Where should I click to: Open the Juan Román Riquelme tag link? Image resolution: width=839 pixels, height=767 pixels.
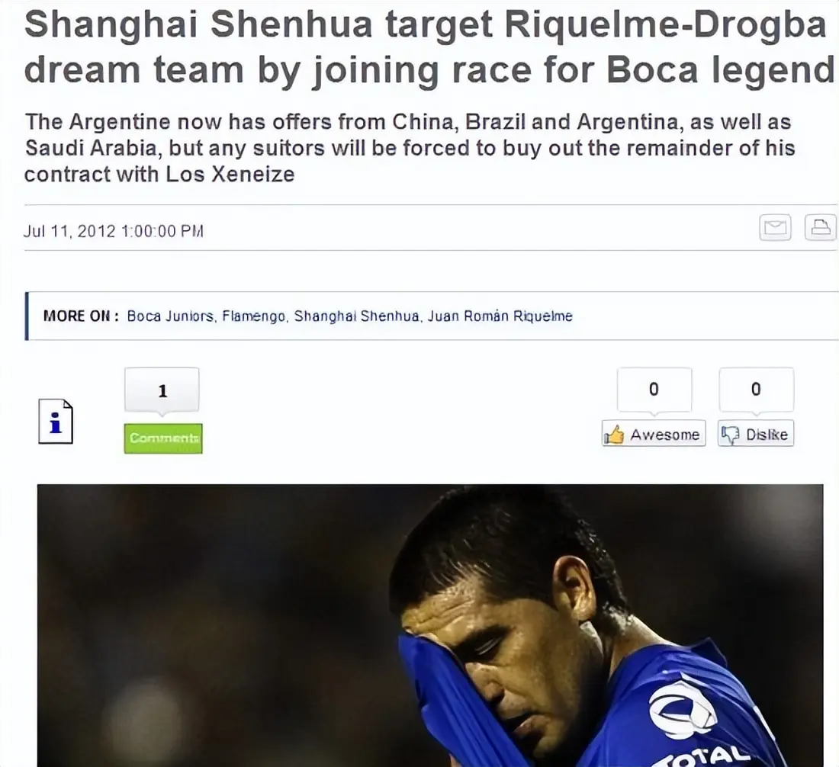click(x=500, y=316)
